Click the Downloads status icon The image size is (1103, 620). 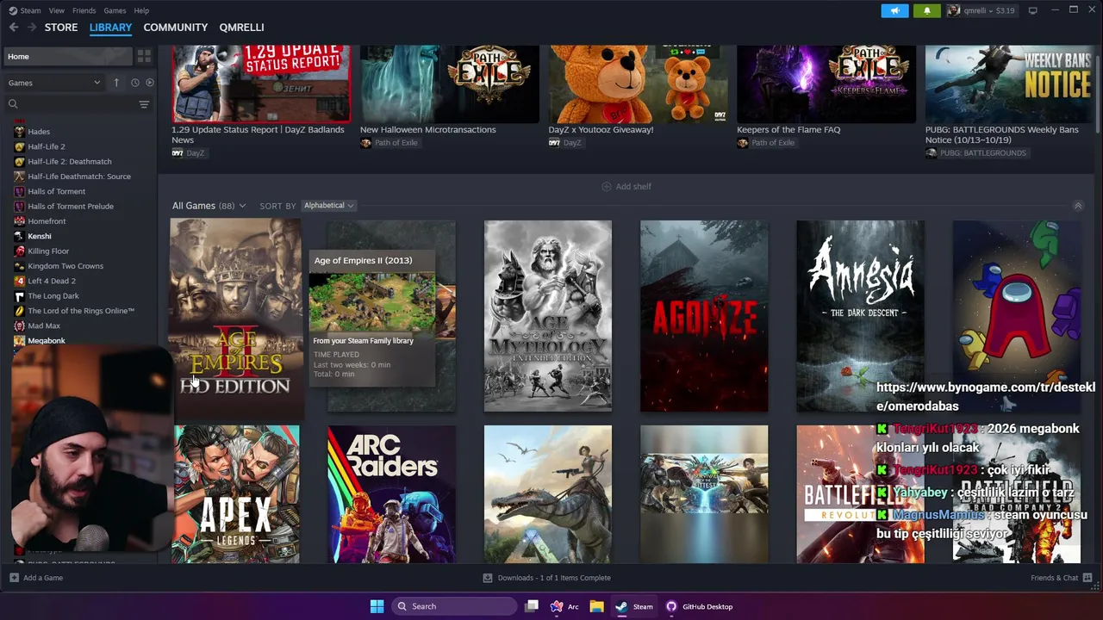point(488,578)
